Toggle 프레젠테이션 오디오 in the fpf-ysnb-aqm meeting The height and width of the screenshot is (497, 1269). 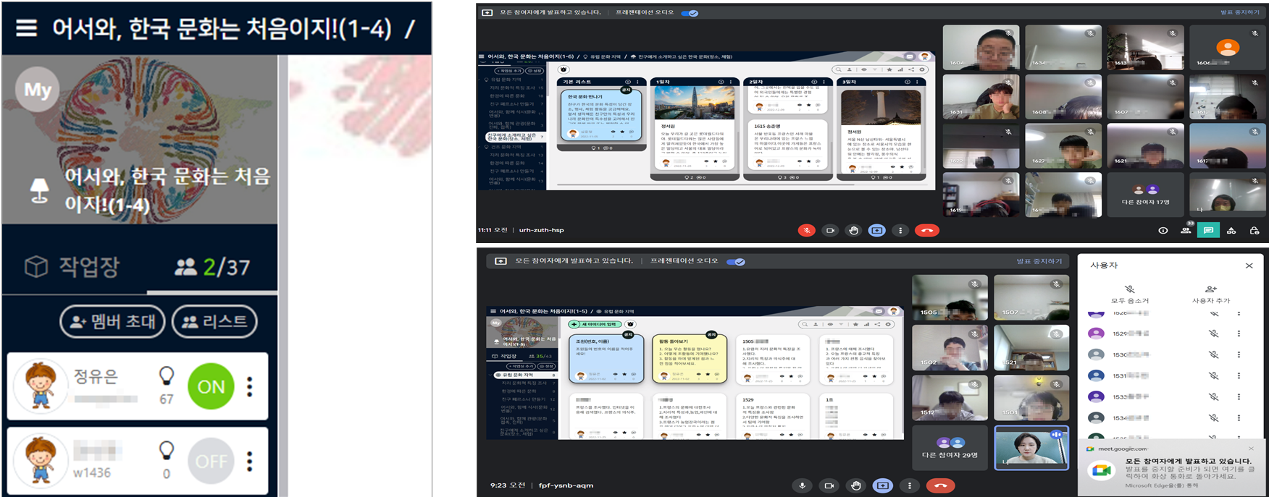[x=735, y=261]
